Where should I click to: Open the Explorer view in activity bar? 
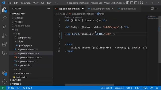(4, 10)
